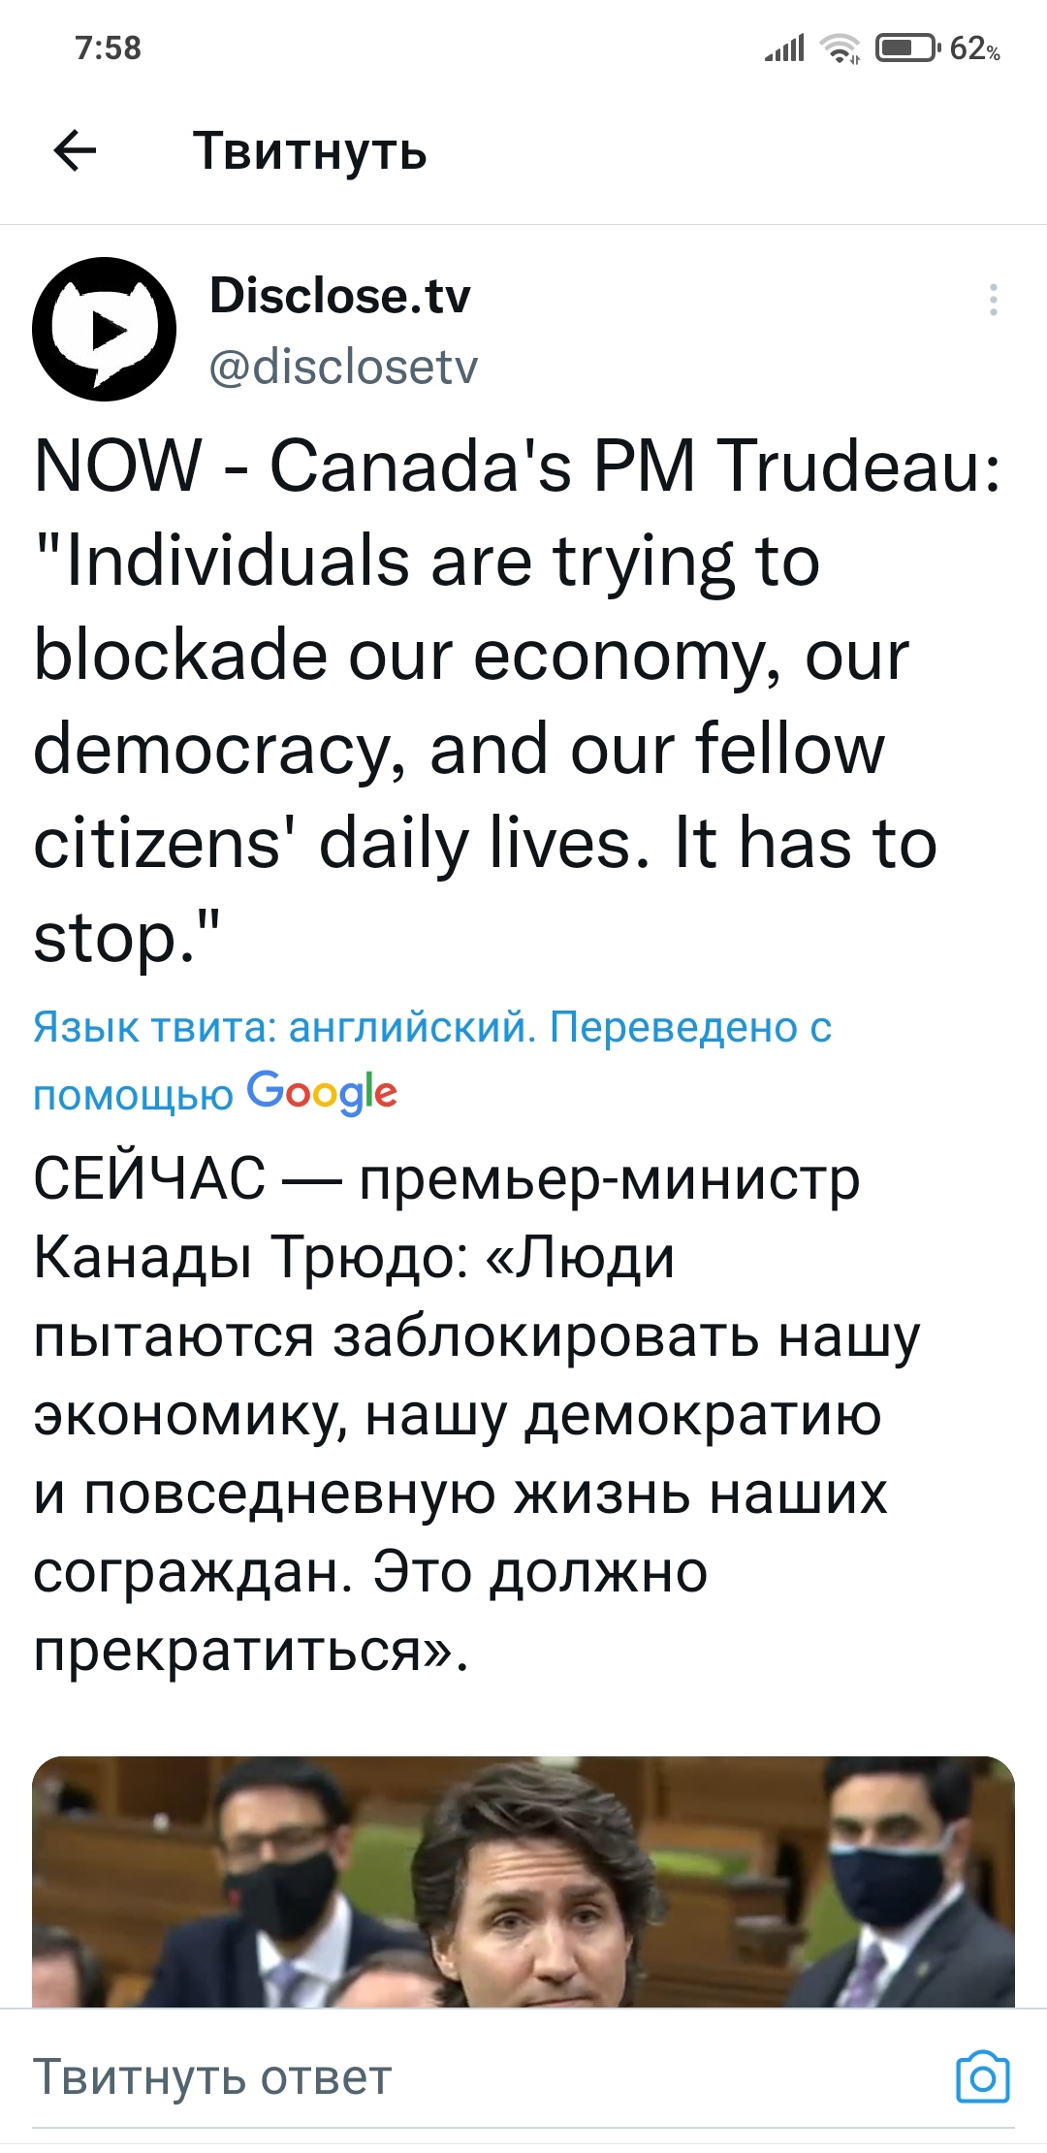Tap the 'Твитнуть' header title
This screenshot has width=1047, height=2153.
tap(310, 151)
